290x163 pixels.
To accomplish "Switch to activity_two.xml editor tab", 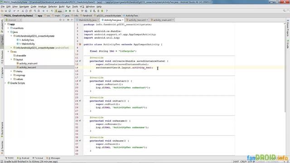I will click(x=137, y=20).
